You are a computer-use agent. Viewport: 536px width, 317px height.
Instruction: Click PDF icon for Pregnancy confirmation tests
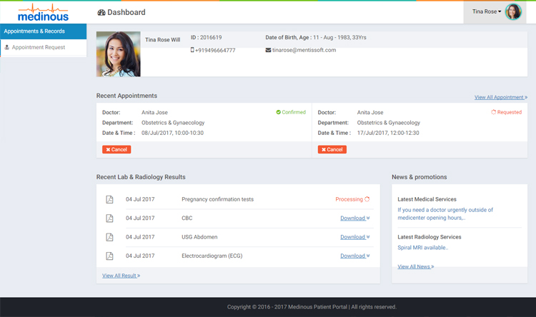(109, 200)
